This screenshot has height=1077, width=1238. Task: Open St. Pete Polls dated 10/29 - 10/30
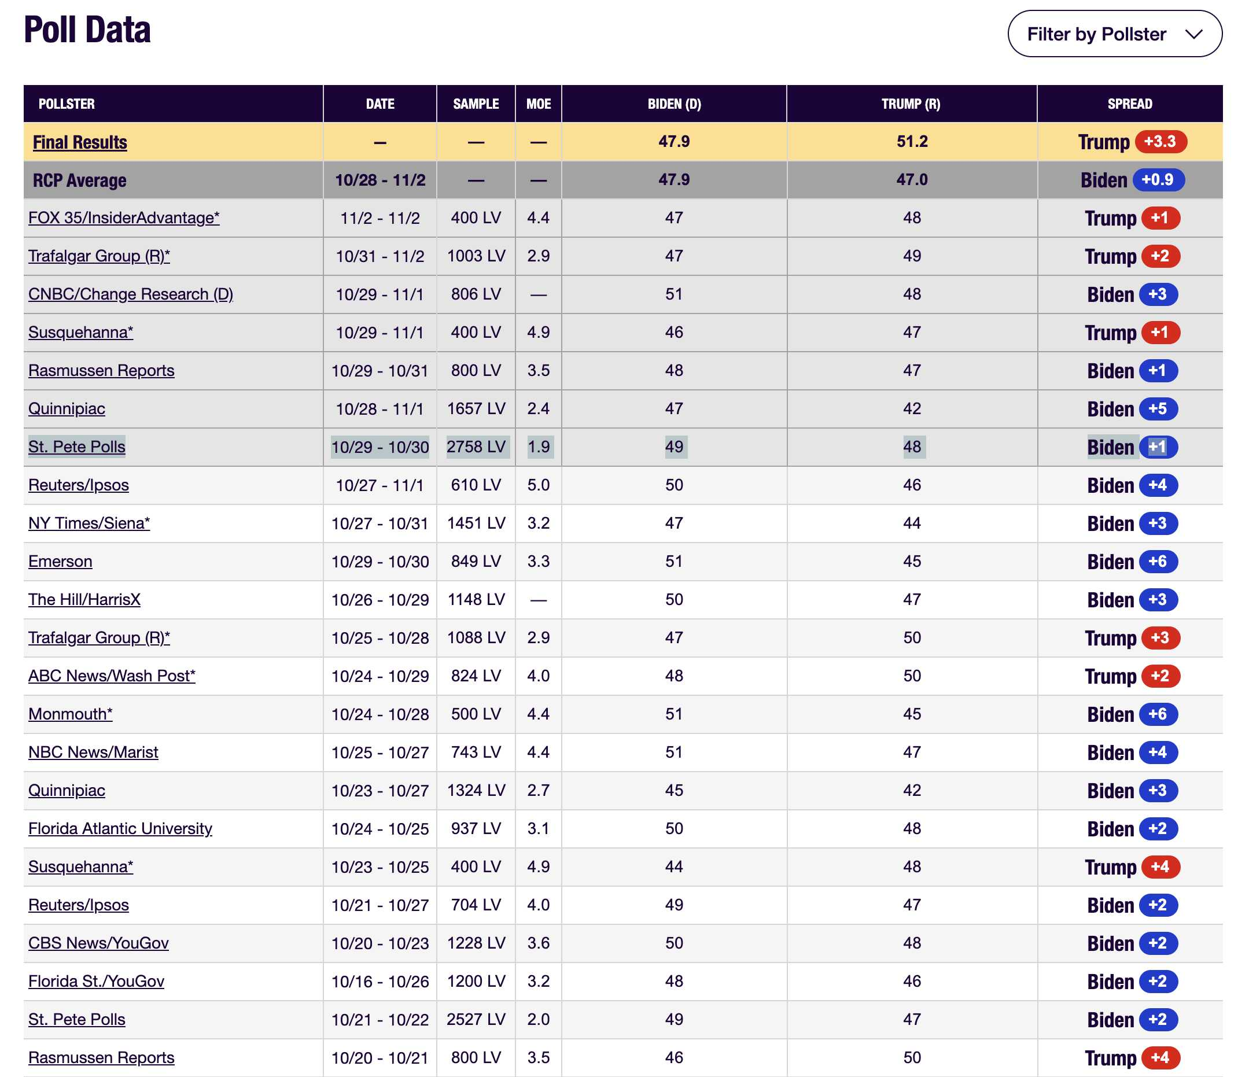[77, 447]
